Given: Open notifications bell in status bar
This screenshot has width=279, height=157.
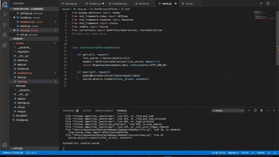Looking at the screenshot, I should pyautogui.click(x=275, y=153).
